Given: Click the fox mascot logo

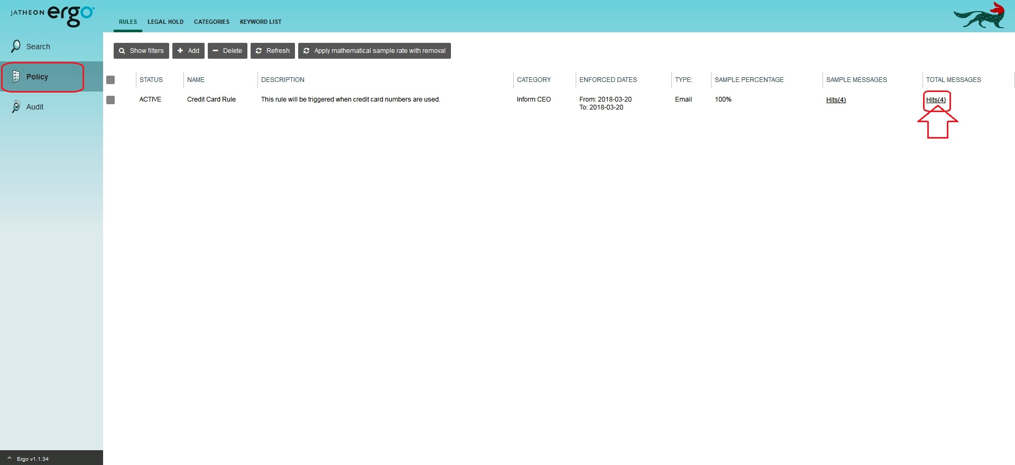Looking at the screenshot, I should click(980, 16).
